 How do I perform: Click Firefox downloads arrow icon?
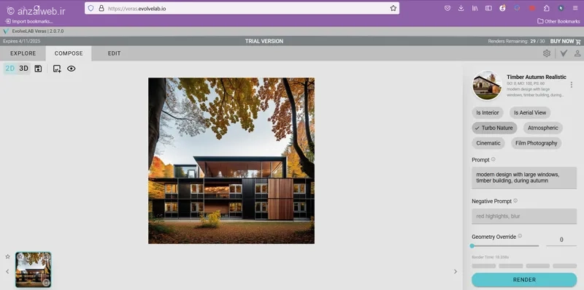pos(461,8)
